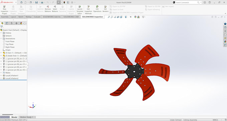
Task: Open the SOLIDWORKS Add-Ins tab
Action: (52, 17)
